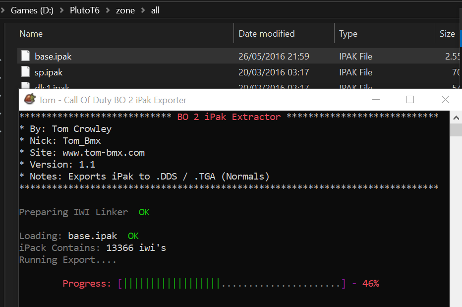Click the Running Export.... line

point(68,259)
